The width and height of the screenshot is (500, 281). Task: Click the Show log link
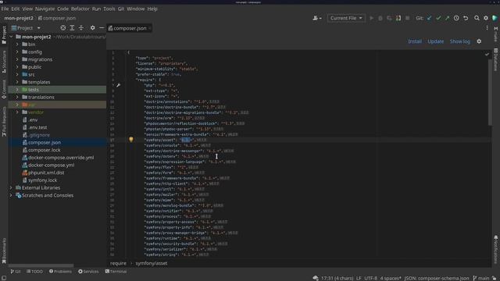tap(459, 41)
